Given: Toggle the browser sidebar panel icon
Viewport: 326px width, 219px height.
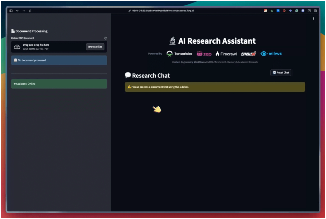Looking at the screenshot, I should [11, 11].
